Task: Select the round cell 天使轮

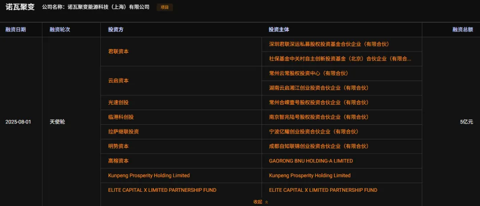Action: point(57,122)
